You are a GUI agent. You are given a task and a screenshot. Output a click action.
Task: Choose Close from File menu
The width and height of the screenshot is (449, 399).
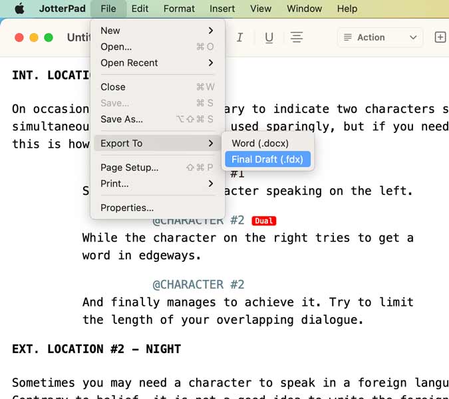point(157,86)
